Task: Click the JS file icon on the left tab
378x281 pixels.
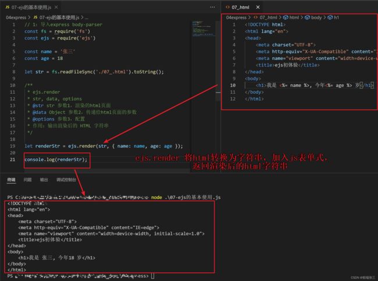Action: 8,7
